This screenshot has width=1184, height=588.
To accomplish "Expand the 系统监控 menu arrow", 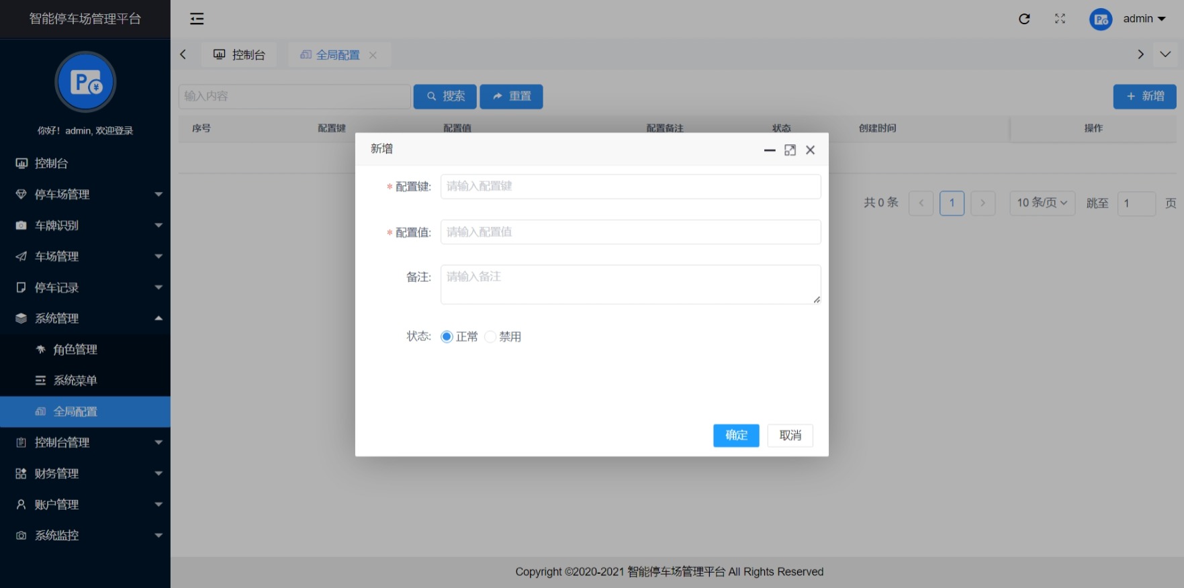I will [x=158, y=536].
